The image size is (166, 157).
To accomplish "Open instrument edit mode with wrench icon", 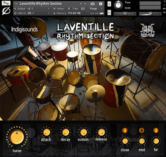I will click(6, 3).
